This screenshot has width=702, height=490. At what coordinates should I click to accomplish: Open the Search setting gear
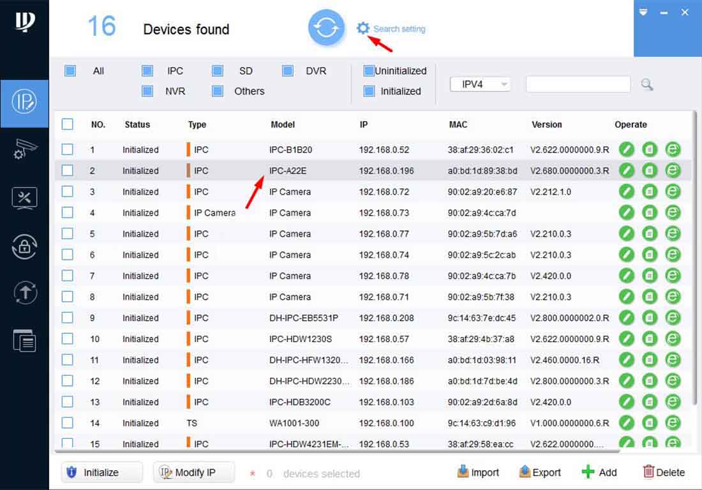coord(362,28)
